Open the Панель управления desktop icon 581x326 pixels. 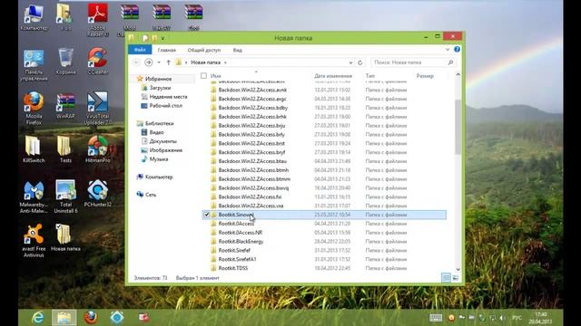(x=34, y=65)
